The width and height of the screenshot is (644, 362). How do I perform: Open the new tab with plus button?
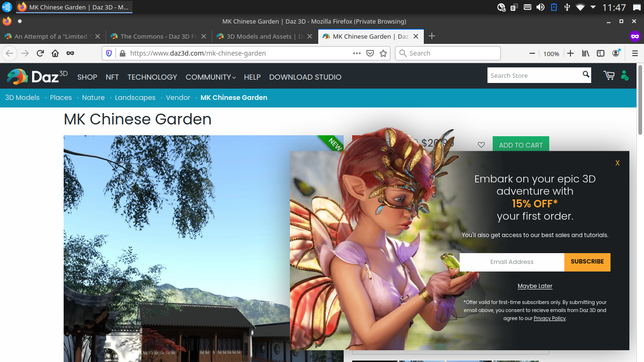432,36
